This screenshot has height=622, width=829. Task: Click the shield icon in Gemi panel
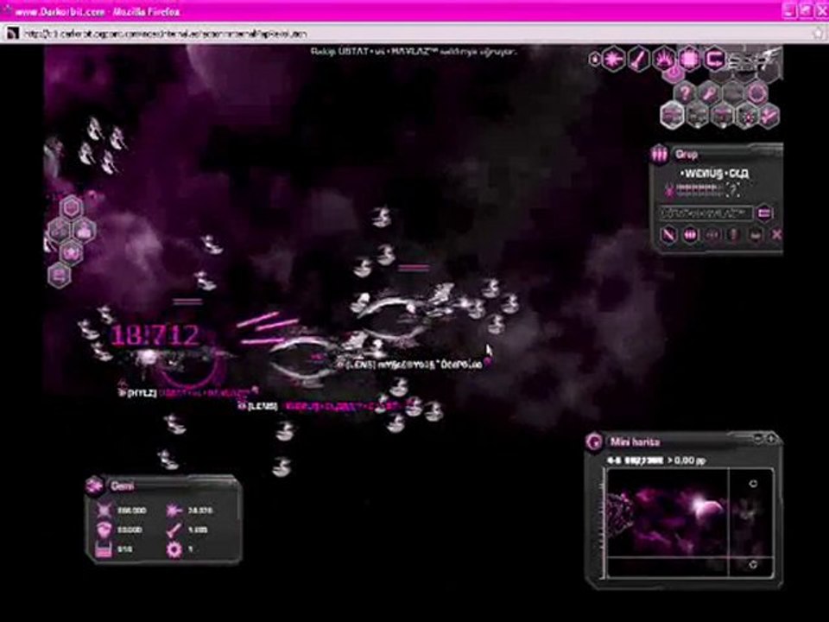click(x=104, y=530)
